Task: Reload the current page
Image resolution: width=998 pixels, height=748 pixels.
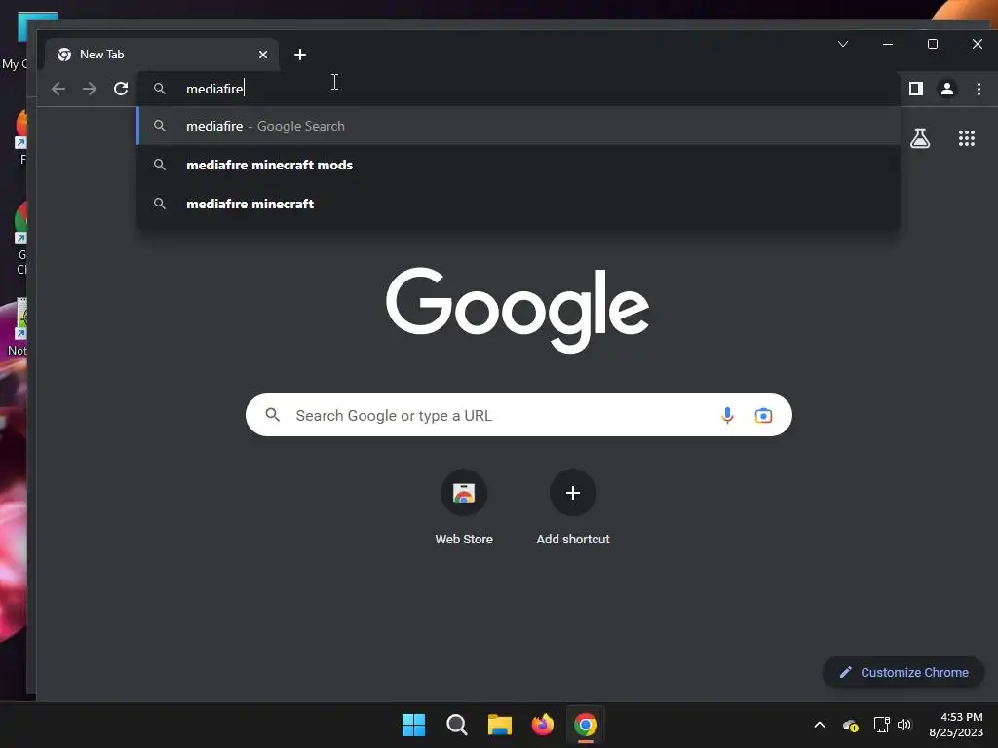Action: click(x=121, y=89)
